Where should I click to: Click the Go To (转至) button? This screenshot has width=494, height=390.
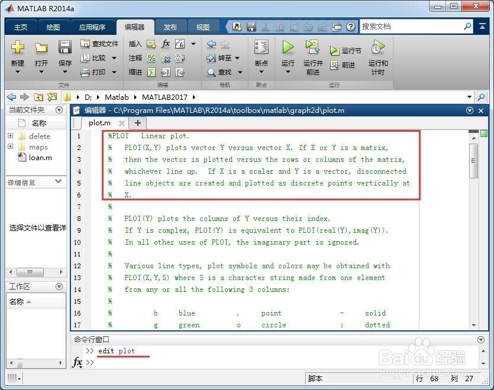(x=220, y=58)
